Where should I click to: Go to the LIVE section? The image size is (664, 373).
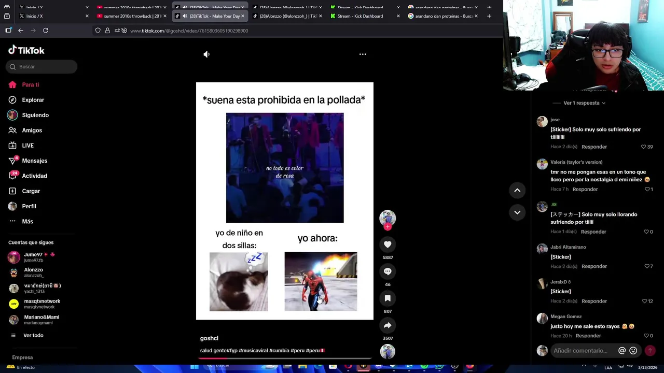(x=27, y=146)
